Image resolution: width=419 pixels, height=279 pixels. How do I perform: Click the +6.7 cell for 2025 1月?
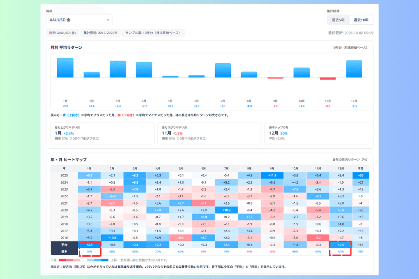pyautogui.click(x=89, y=175)
